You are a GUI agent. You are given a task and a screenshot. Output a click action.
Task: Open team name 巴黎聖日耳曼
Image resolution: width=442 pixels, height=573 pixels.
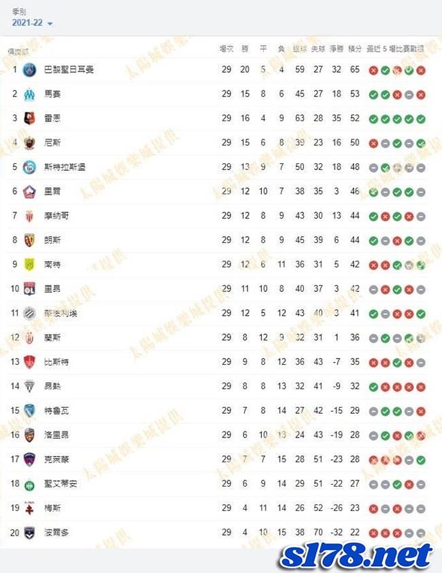tap(69, 69)
